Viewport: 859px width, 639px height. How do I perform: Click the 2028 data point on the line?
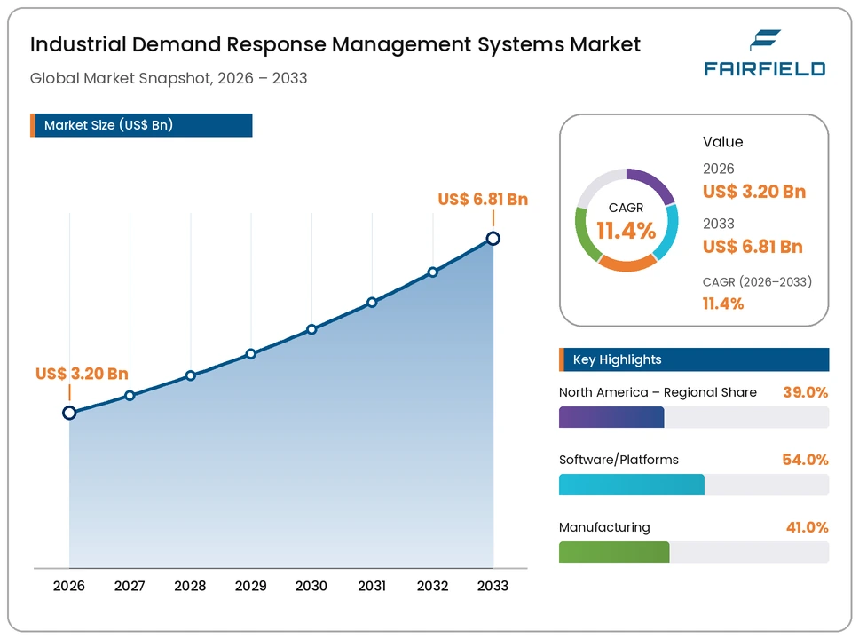click(190, 376)
